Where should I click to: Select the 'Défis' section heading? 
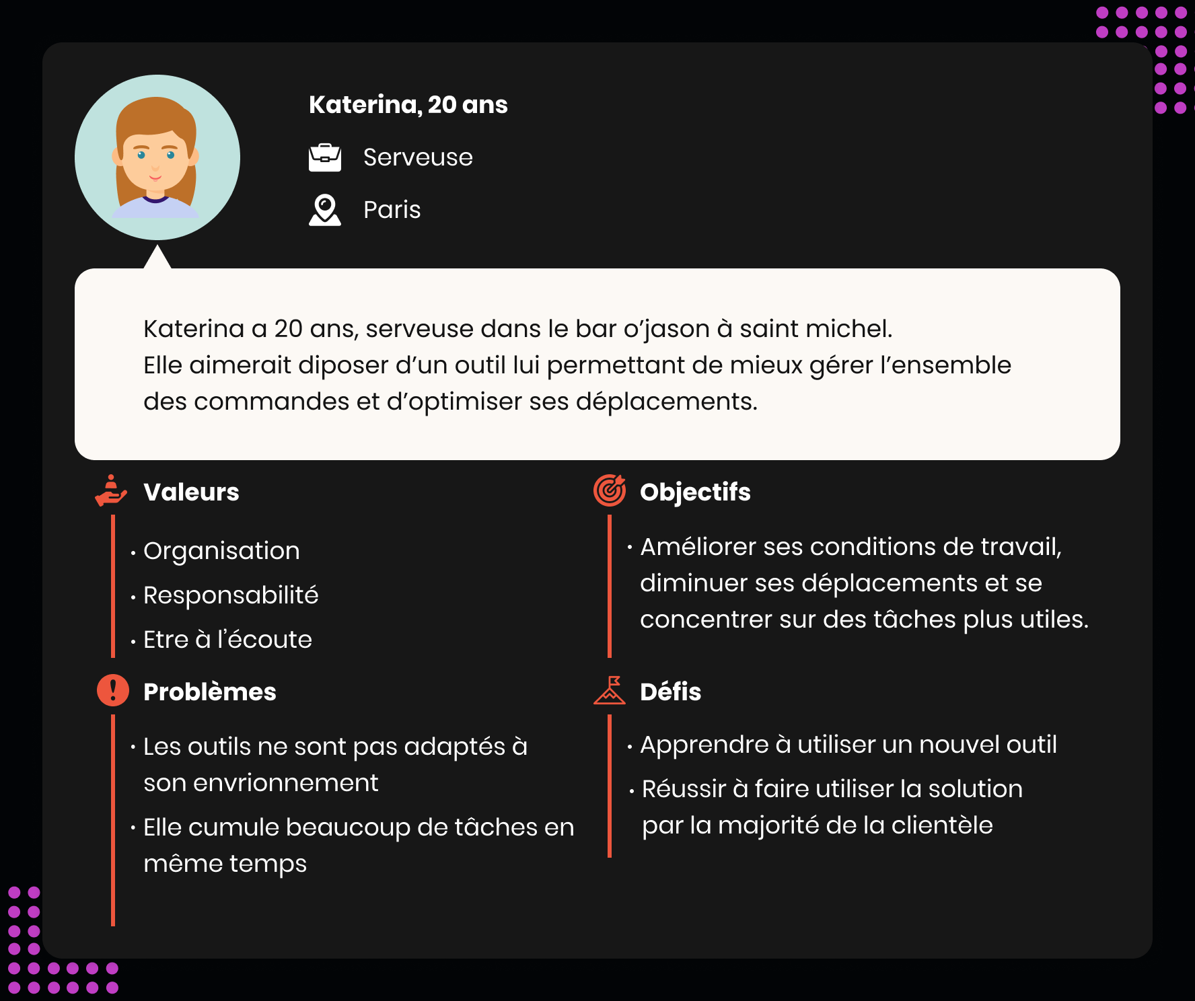tap(670, 692)
